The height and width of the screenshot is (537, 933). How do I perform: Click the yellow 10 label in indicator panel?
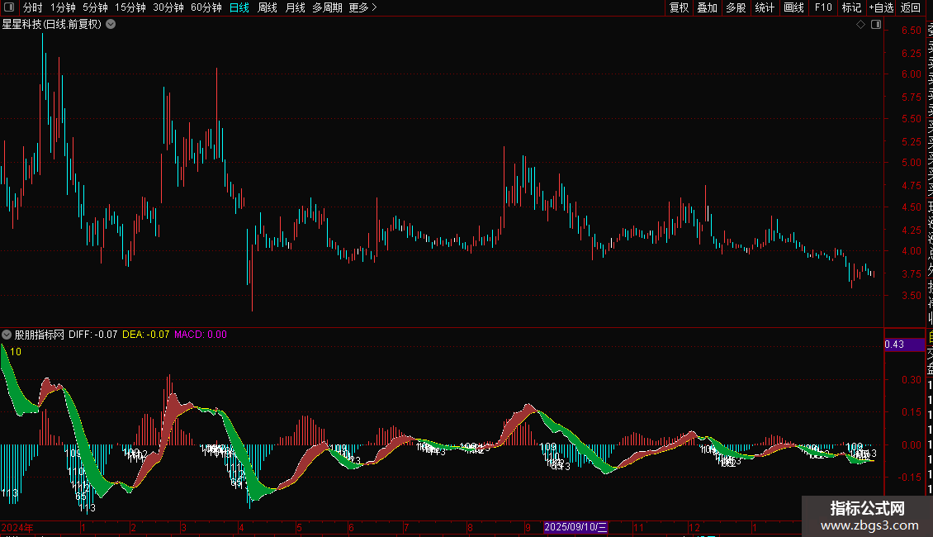tap(16, 352)
